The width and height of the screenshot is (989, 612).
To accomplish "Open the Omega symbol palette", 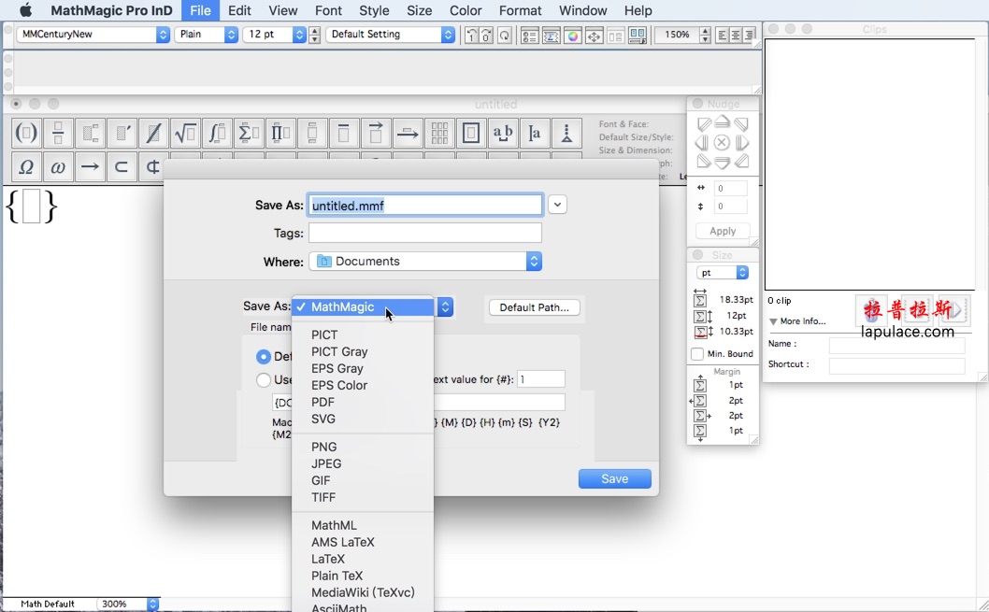I will 25,166.
